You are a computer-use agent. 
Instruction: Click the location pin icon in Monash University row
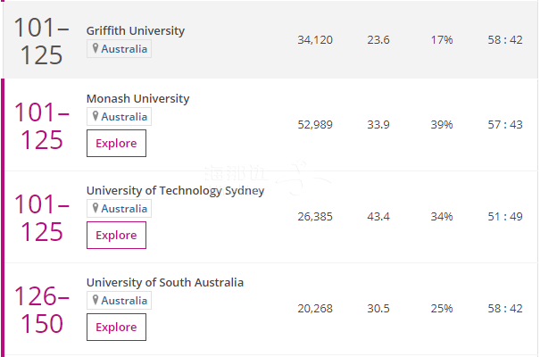pos(96,116)
